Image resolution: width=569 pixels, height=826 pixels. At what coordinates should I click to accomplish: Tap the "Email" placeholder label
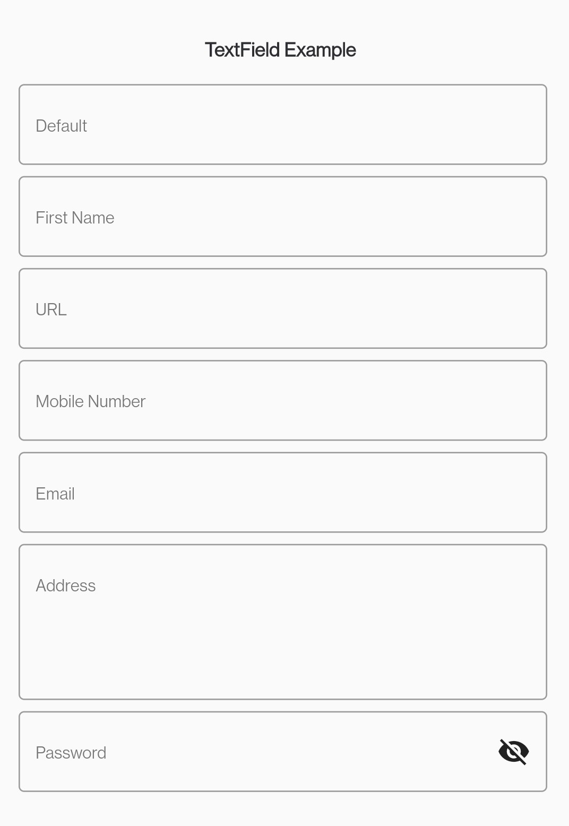click(55, 494)
